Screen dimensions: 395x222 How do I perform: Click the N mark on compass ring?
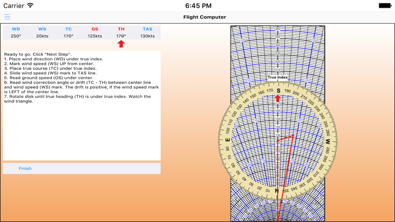(x=277, y=191)
